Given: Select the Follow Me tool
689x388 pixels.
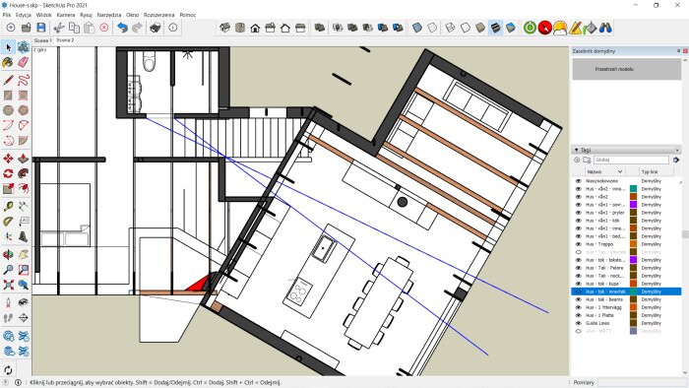Looking at the screenshot, I should point(24,173).
